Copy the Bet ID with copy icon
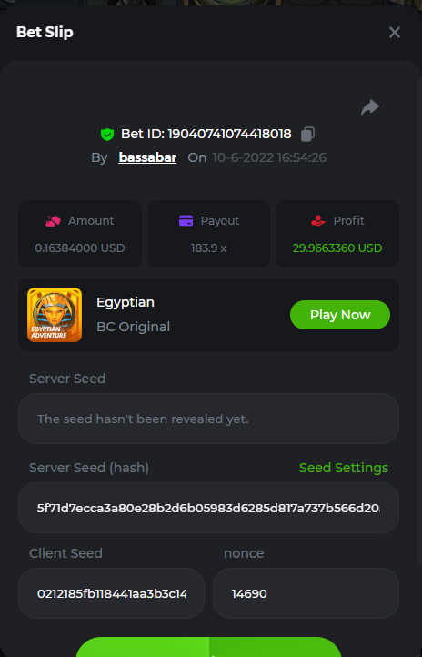This screenshot has width=422, height=657. [307, 134]
